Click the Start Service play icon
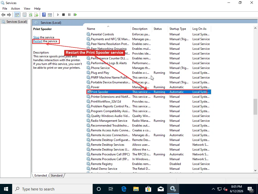Image resolution: width=258 pixels, height=194 pixels. coord(58,15)
